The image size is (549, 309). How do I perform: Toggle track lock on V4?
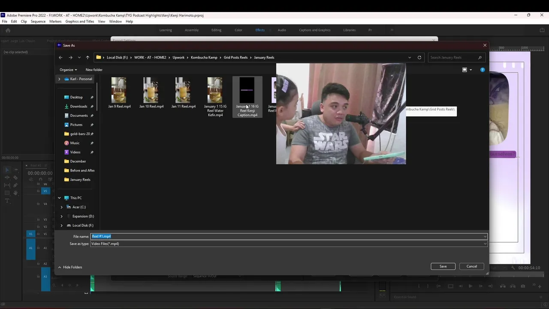pyautogui.click(x=38, y=204)
